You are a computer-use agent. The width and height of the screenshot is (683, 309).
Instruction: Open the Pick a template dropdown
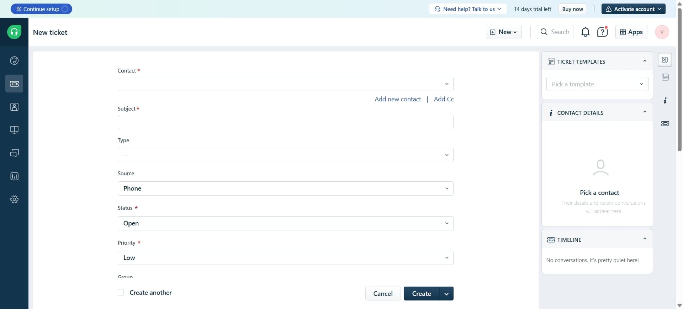pos(597,84)
